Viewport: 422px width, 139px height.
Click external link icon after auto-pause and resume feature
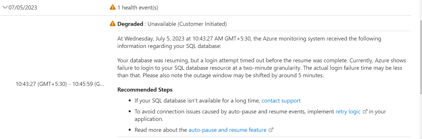point(271,130)
